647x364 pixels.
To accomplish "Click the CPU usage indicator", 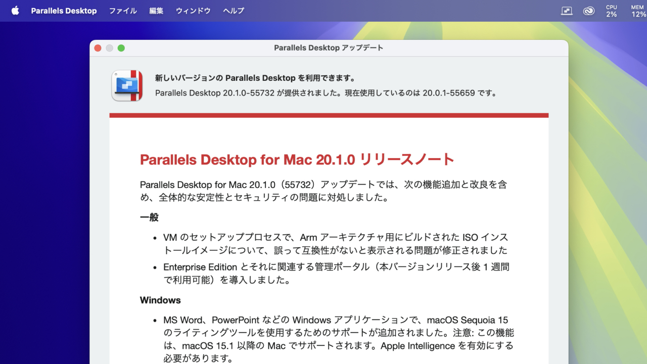I will (612, 11).
